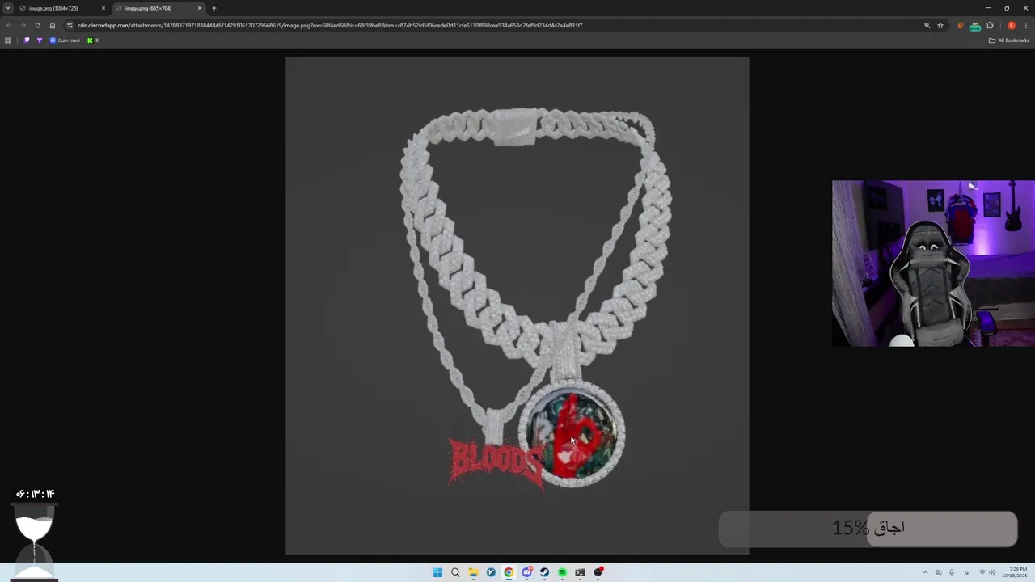1035x582 pixels.
Task: Open the Chrome three-dot menu
Action: (x=1025, y=25)
